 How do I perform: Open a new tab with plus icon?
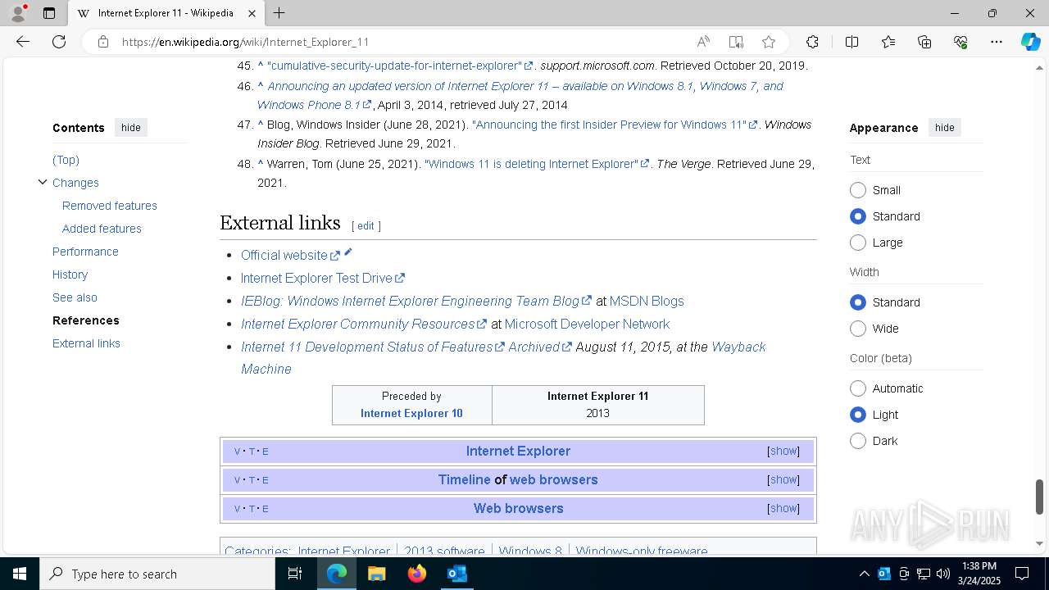[279, 13]
